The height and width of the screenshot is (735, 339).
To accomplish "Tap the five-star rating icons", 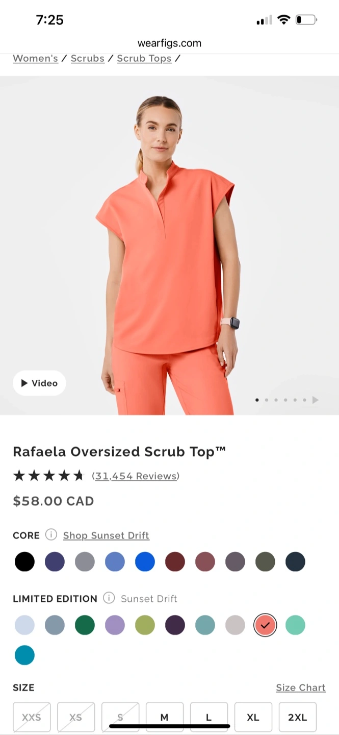I will point(48,476).
